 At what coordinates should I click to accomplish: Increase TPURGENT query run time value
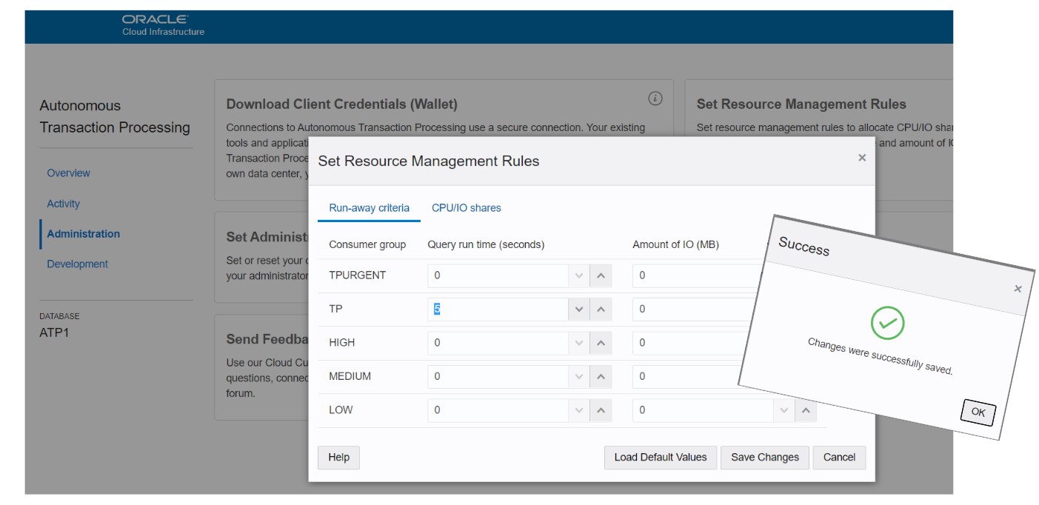click(601, 275)
